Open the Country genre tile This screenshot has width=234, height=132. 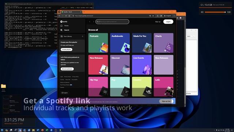(141, 87)
